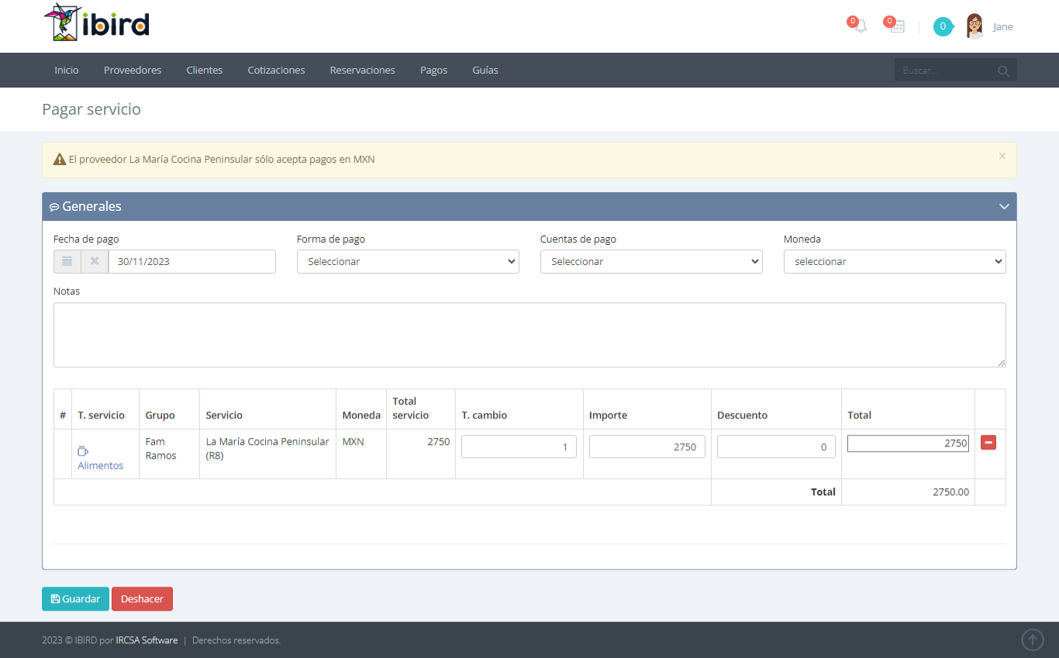This screenshot has height=658, width=1059.
Task: Click the Deshacer button
Action: (x=142, y=599)
